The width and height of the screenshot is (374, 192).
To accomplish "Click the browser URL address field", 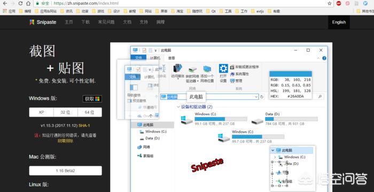I will click(x=181, y=3).
